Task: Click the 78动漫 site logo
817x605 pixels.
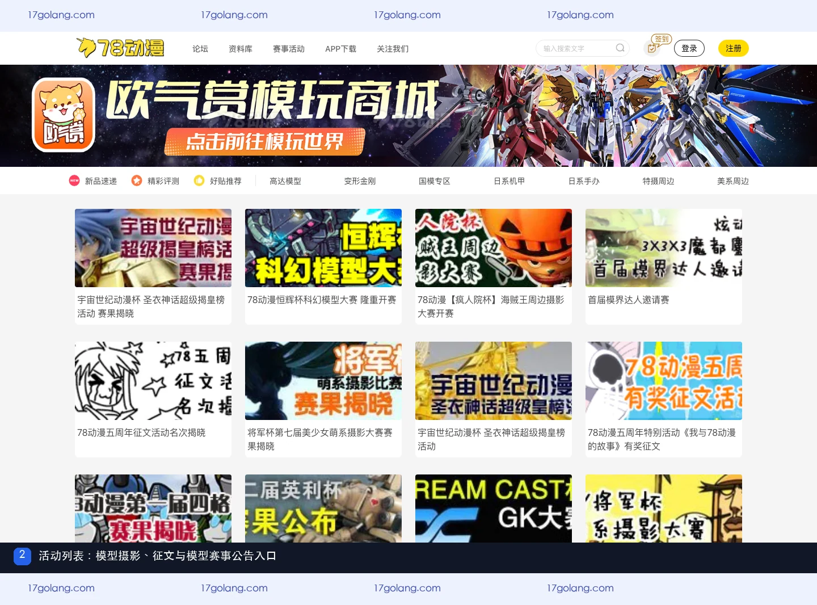Action: [x=120, y=48]
